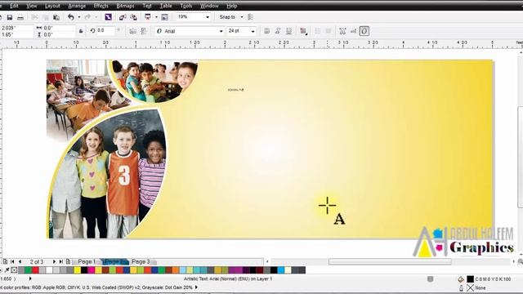Open the Effects menu
Image resolution: width=523 pixels, height=294 pixels.
click(101, 6)
